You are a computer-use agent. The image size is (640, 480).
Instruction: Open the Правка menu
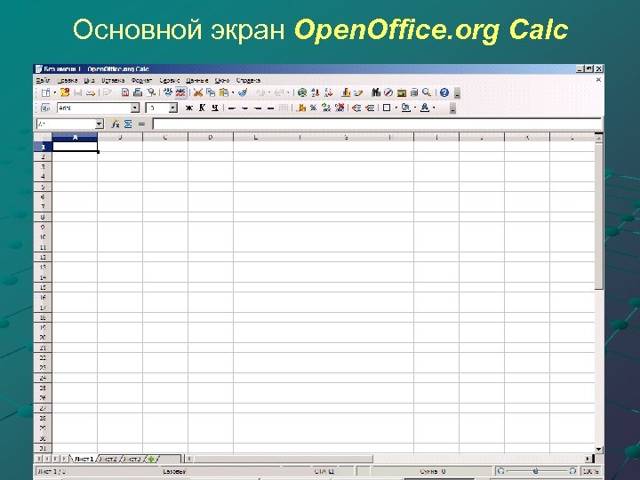point(67,80)
